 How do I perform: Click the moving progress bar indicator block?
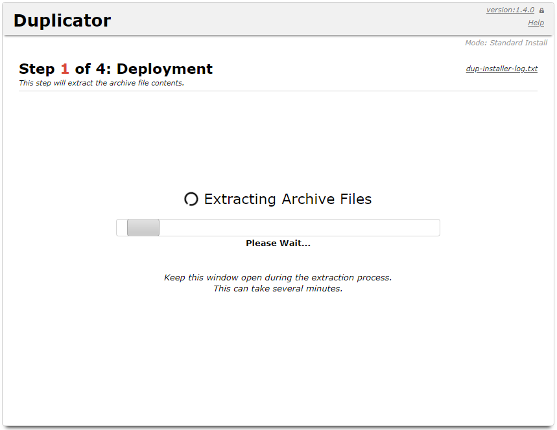coord(143,227)
